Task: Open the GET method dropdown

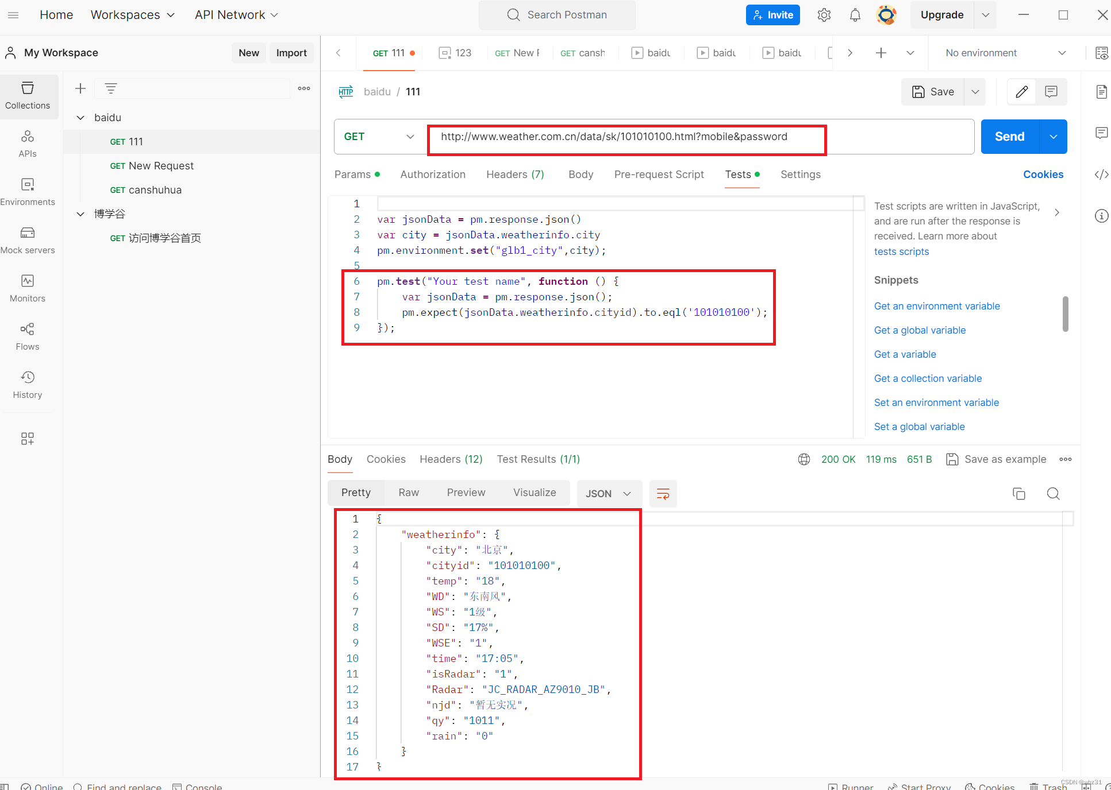Action: (x=379, y=137)
